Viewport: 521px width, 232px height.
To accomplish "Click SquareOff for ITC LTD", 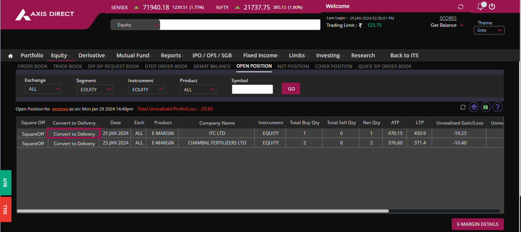I will (33, 134).
